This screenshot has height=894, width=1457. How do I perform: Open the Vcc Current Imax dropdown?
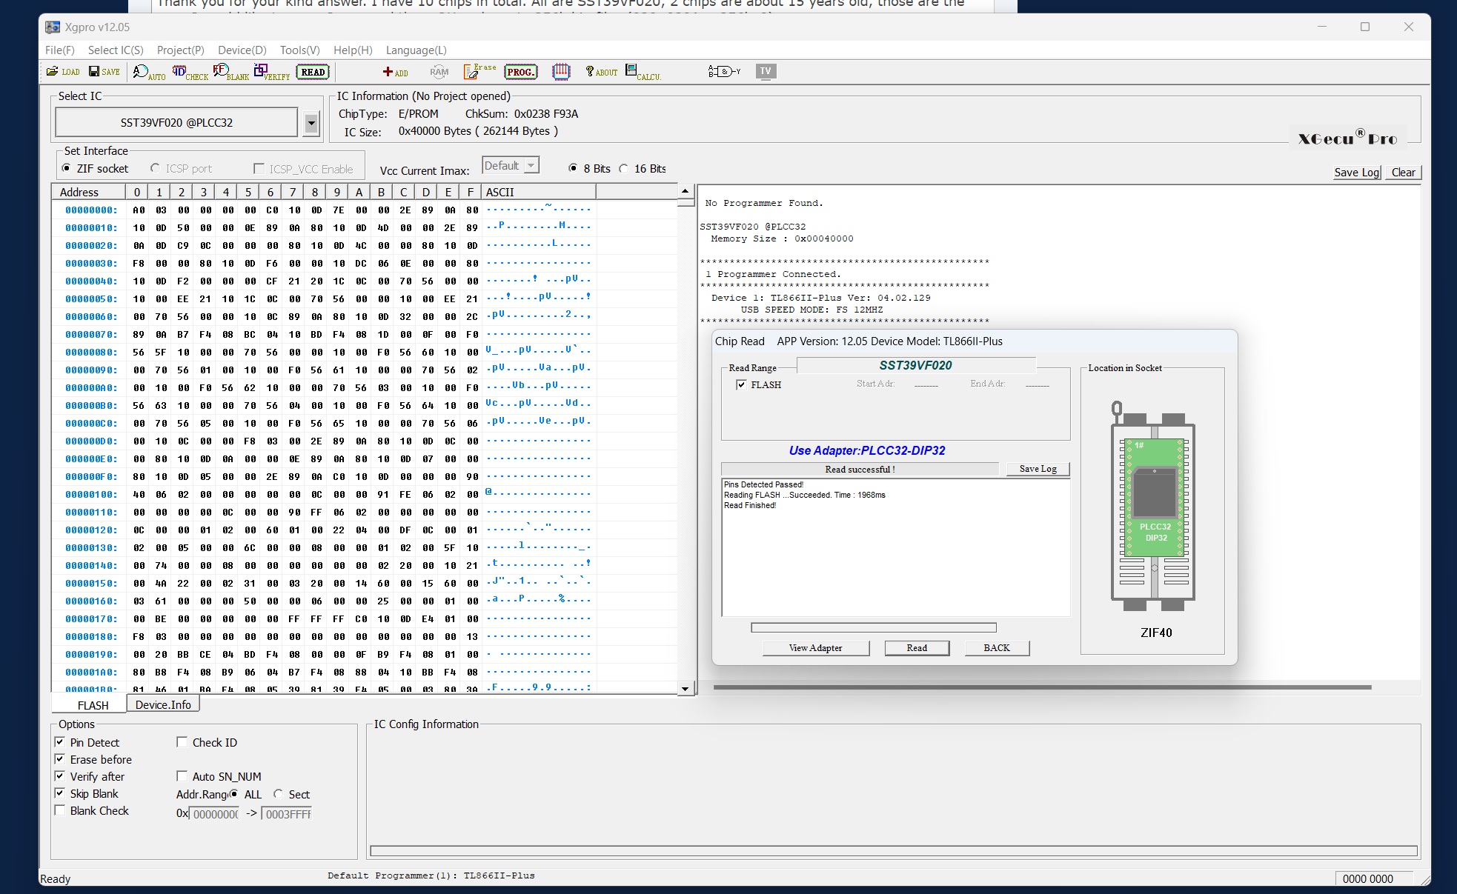[x=531, y=166]
